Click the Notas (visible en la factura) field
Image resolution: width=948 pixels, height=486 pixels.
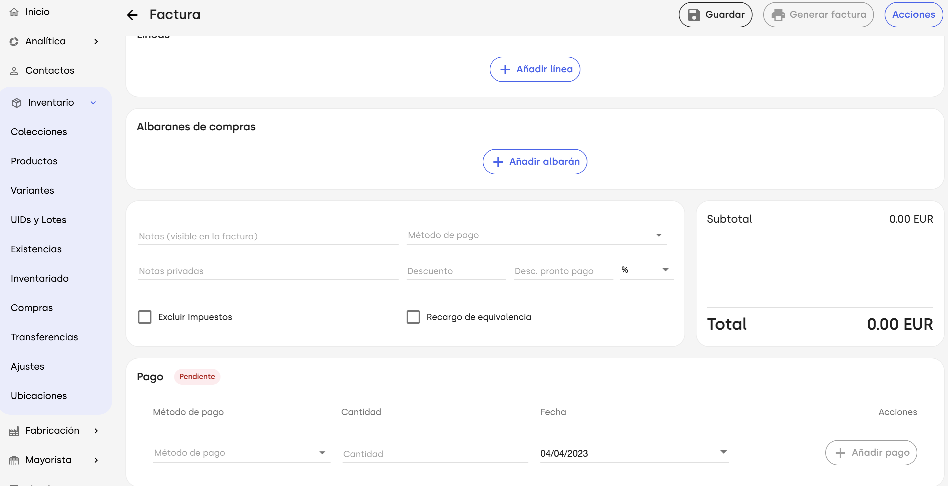pyautogui.click(x=268, y=236)
